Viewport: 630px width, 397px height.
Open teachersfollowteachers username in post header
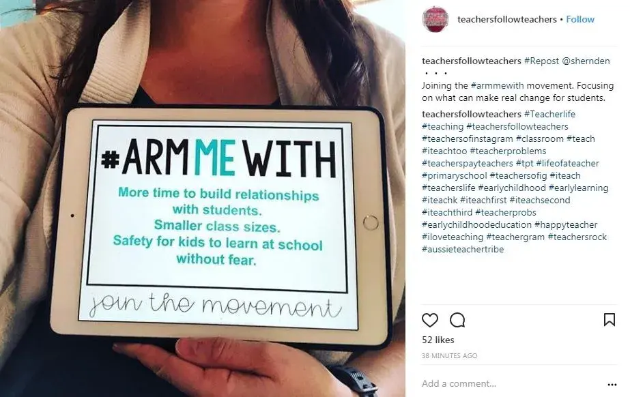[506, 19]
